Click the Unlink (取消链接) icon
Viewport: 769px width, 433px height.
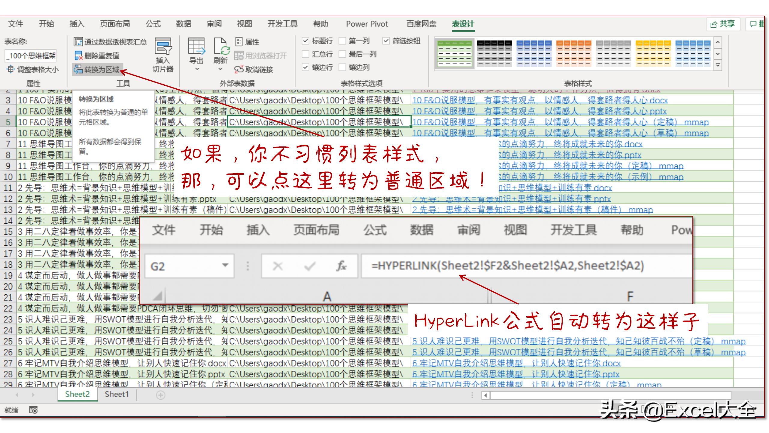coord(239,69)
